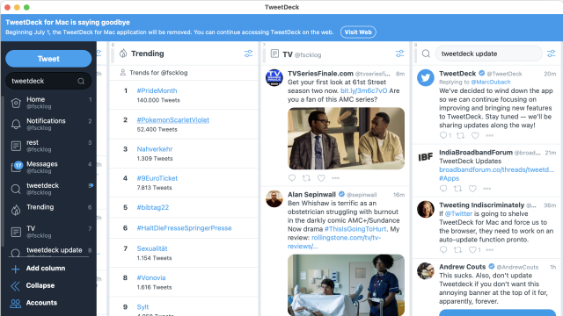The image size is (563, 316).
Task: Open the @Twitter mention link
Action: click(x=458, y=214)
